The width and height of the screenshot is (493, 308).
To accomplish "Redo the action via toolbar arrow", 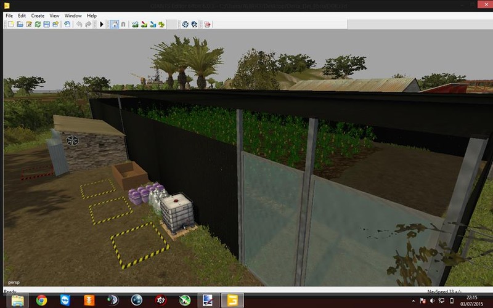I will point(88,25).
